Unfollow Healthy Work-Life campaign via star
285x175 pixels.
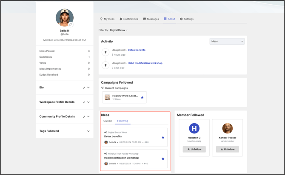pos(142,98)
